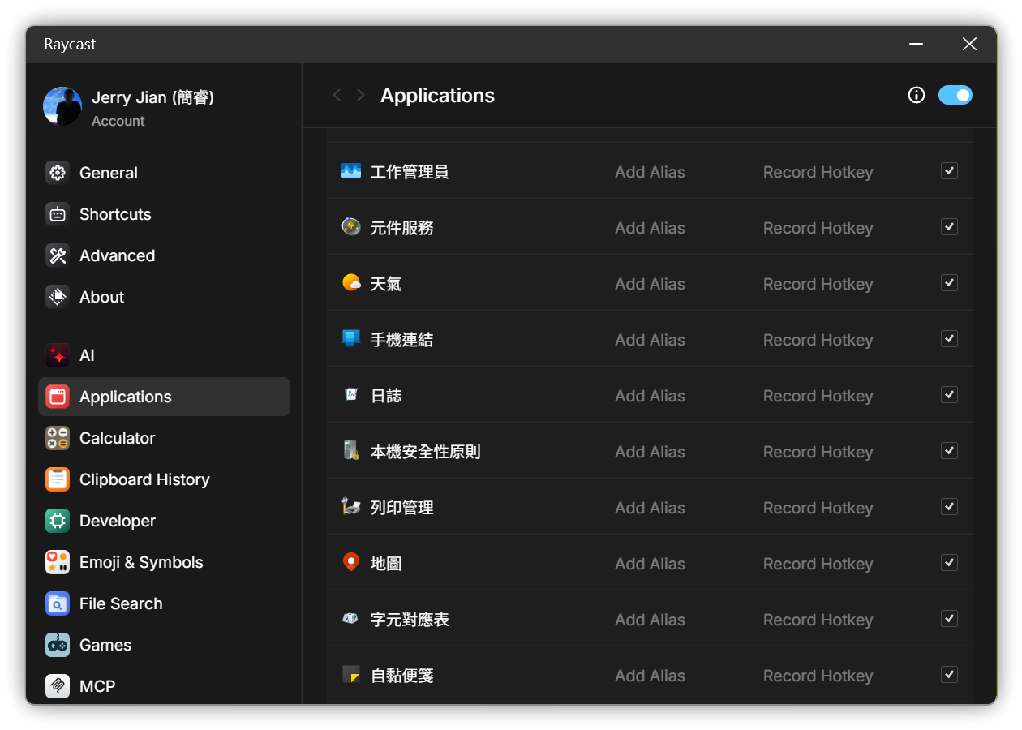The height and width of the screenshot is (730, 1022).
Task: Uncheck the 字元對應表 checkbox
Action: point(949,619)
